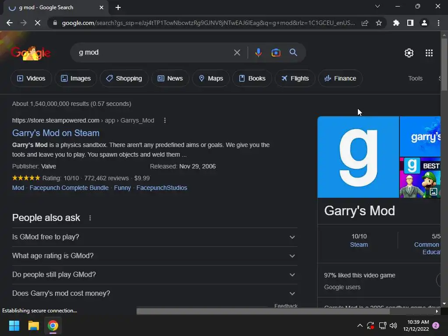
Task: Switch to the Maps results tab
Action: point(211,78)
